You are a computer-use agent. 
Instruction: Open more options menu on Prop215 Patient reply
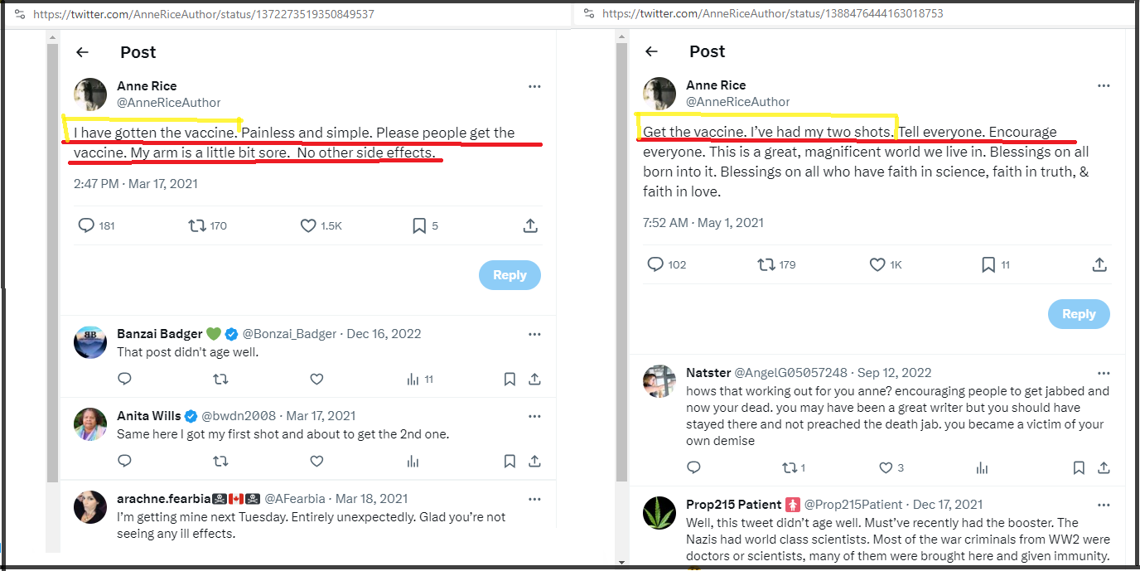click(x=1103, y=505)
